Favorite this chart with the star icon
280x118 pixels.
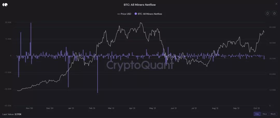click(x=274, y=13)
